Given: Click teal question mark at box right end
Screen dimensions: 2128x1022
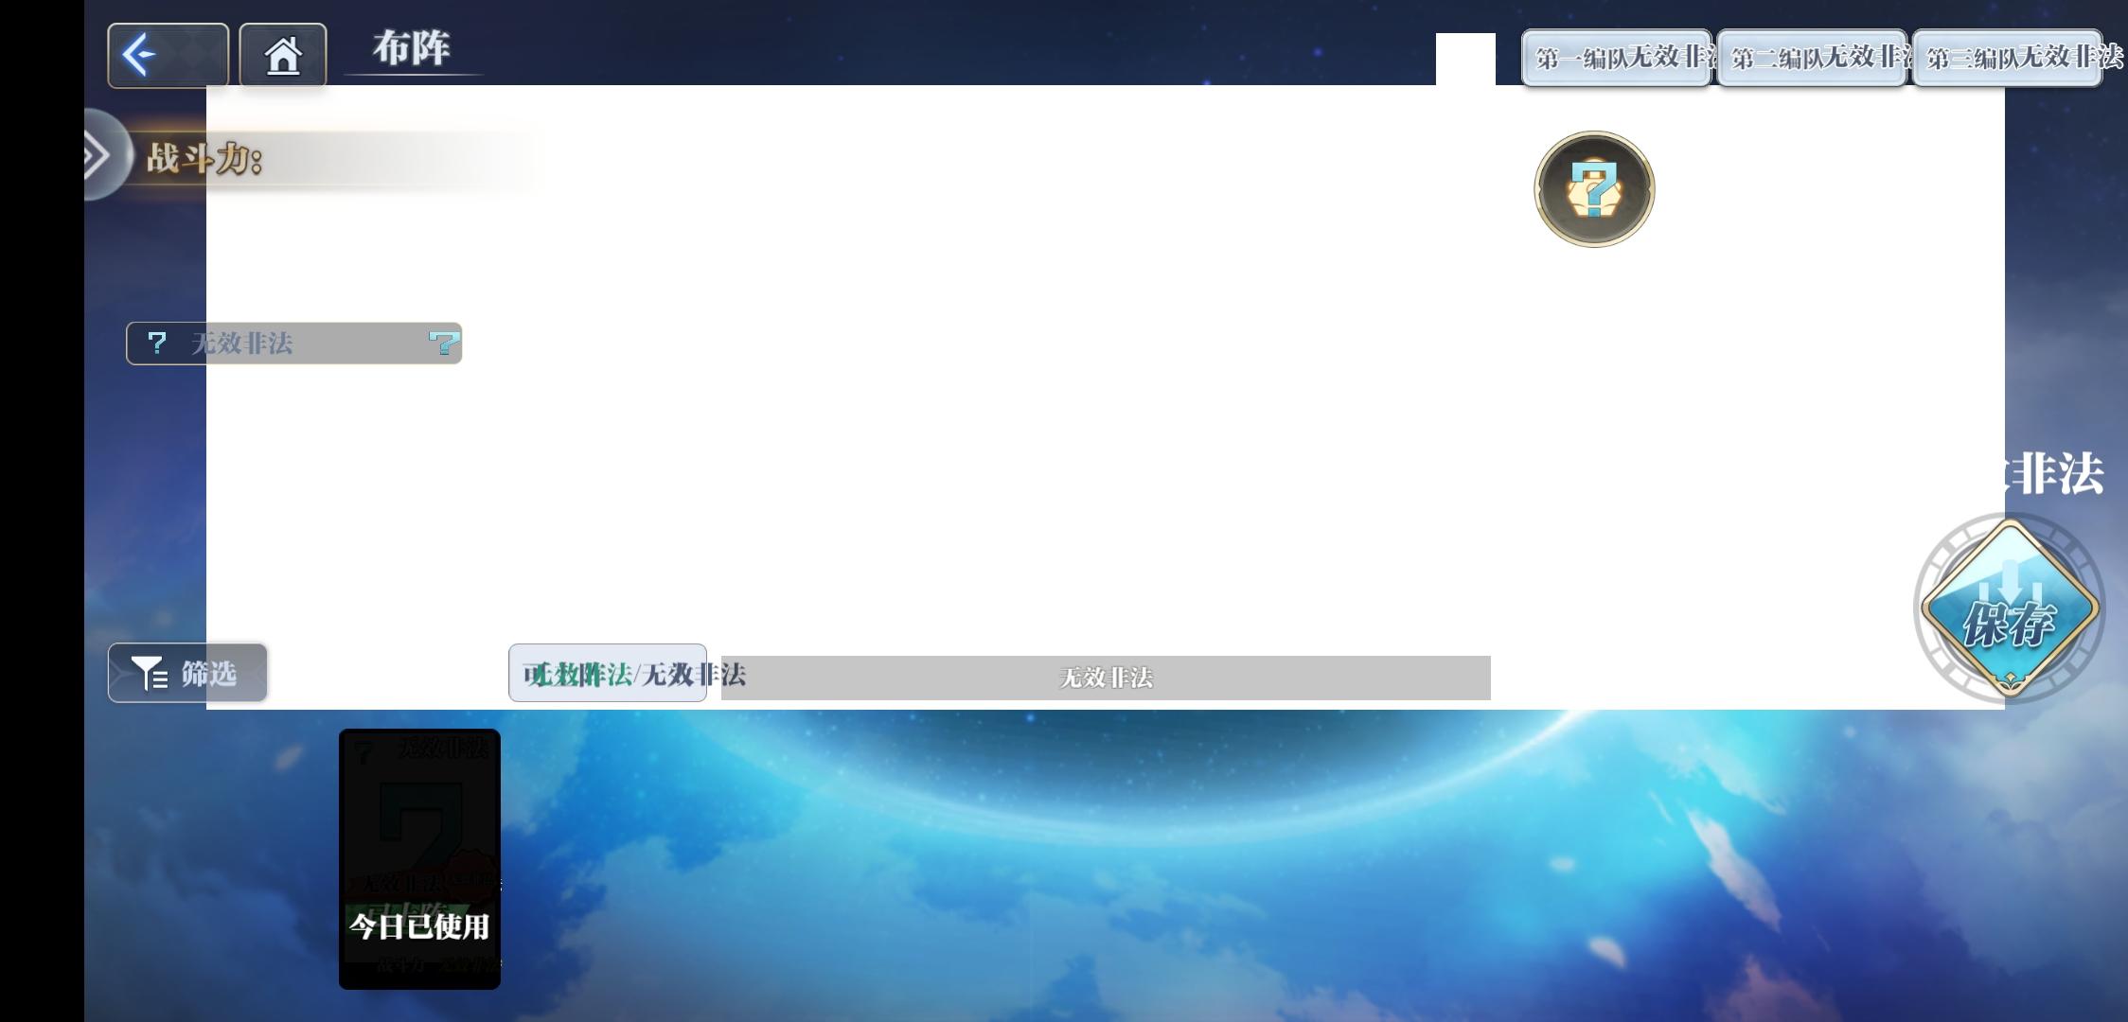Looking at the screenshot, I should [443, 343].
